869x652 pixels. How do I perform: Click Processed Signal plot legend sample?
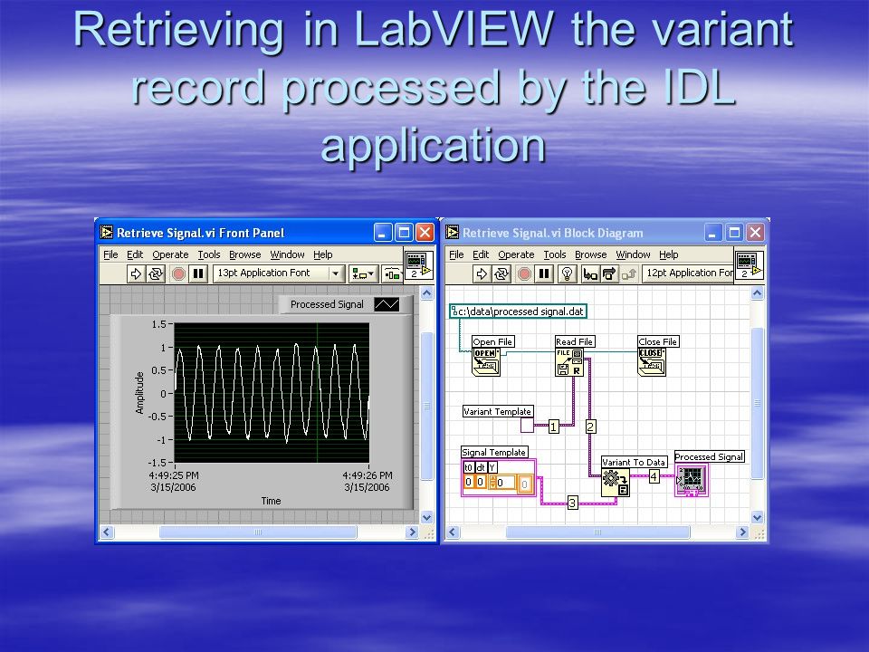[387, 304]
